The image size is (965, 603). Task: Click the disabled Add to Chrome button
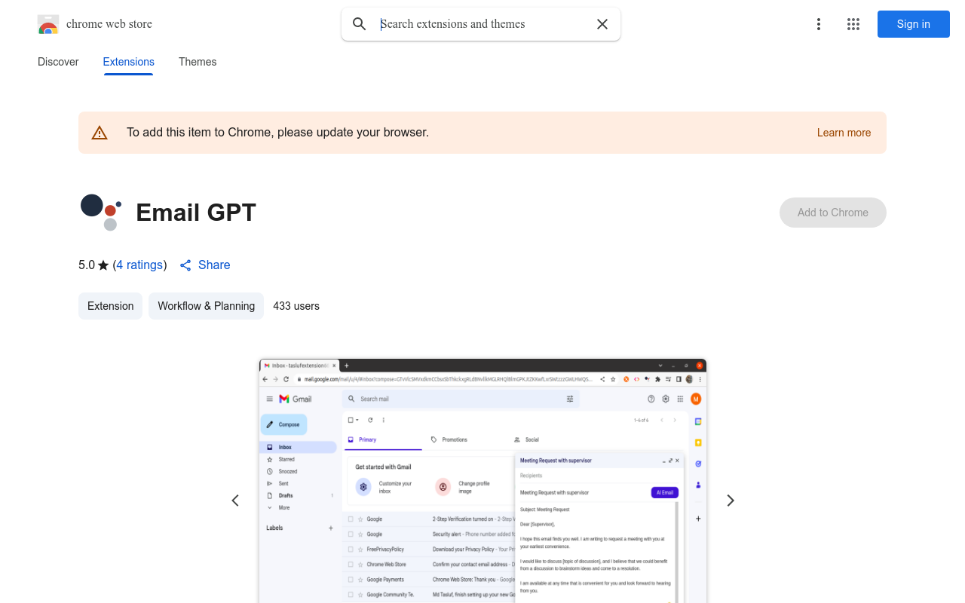[833, 213]
